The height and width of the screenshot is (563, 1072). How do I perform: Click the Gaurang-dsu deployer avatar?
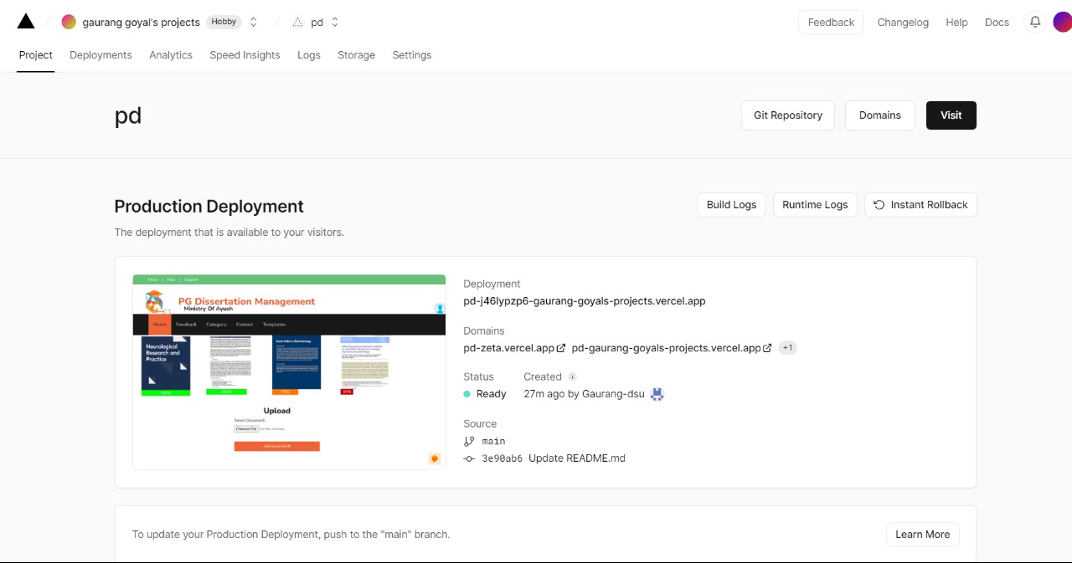[x=657, y=393]
